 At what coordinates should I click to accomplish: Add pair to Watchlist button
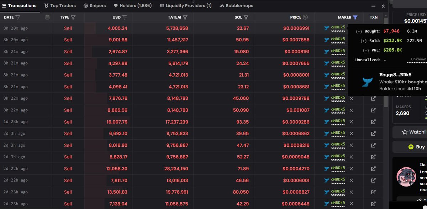(x=410, y=132)
